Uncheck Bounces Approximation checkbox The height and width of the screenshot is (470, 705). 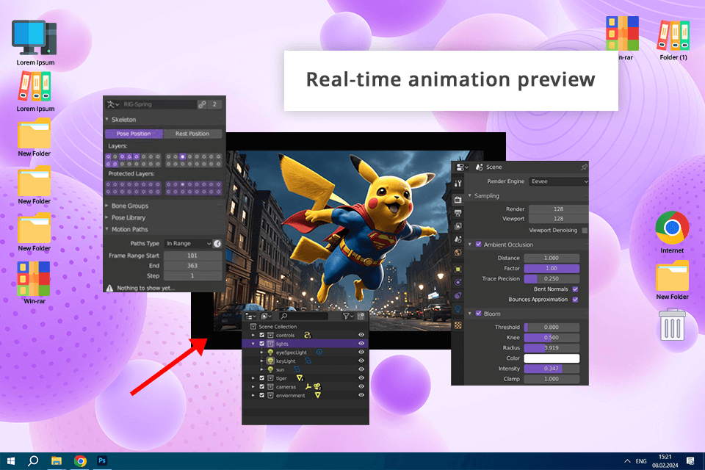(575, 300)
